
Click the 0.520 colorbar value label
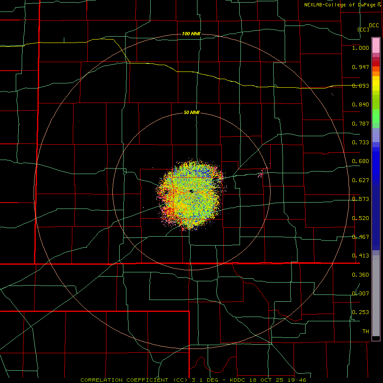(360, 218)
